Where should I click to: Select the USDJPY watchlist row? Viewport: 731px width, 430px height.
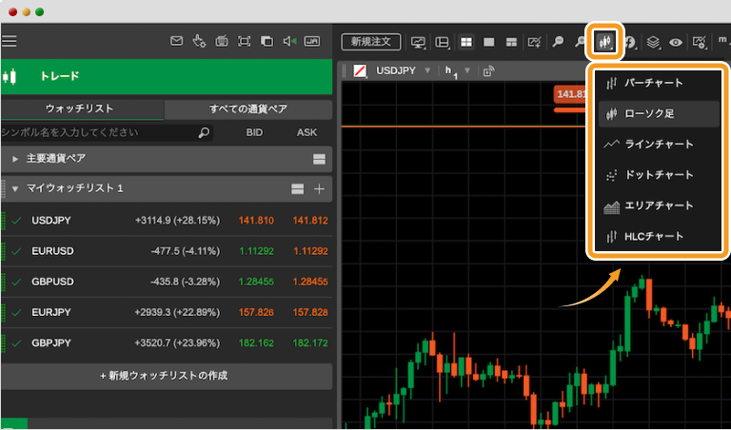pyautogui.click(x=167, y=221)
